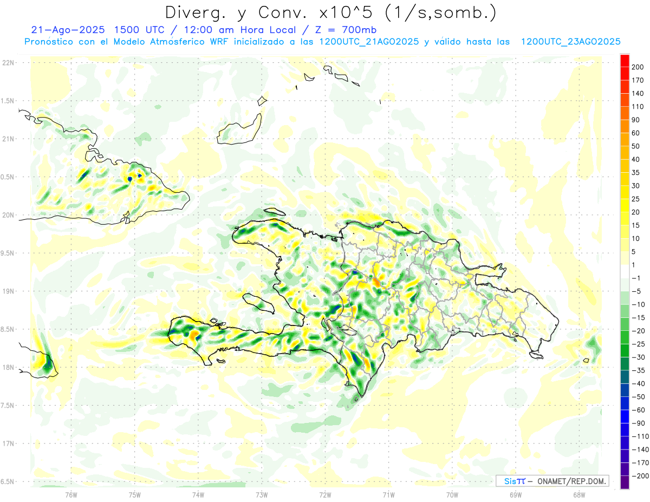This screenshot has width=650, height=502.
Task: Click the '-35' color scale value
Action: (638, 370)
